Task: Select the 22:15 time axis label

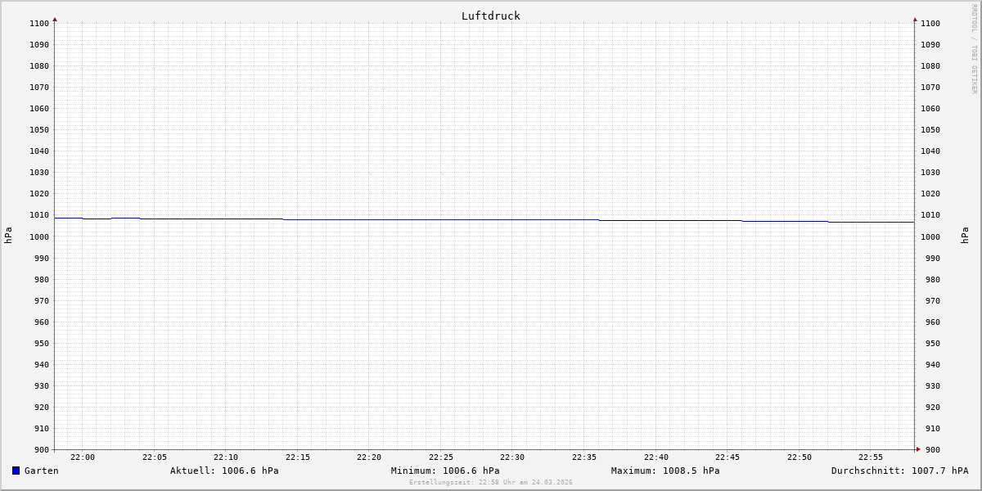Action: point(298,457)
